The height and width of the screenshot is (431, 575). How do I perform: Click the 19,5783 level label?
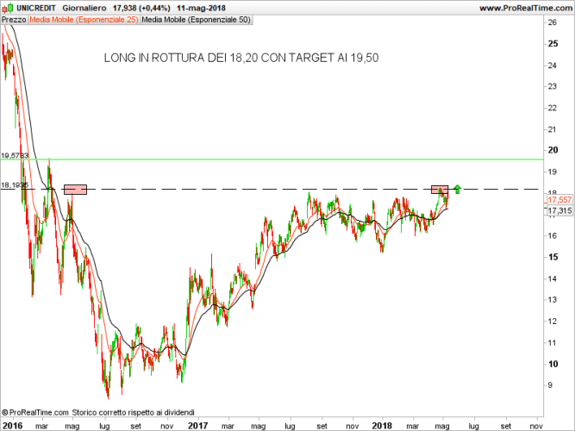click(16, 155)
